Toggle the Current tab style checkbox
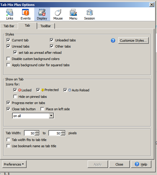 coord(8,40)
